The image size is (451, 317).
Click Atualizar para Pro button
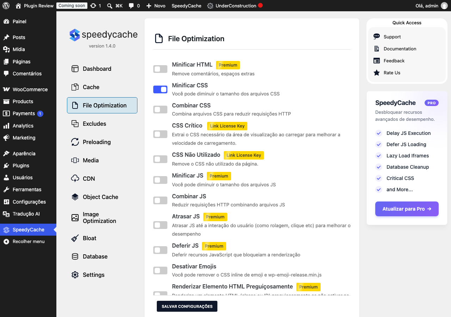coord(407,209)
